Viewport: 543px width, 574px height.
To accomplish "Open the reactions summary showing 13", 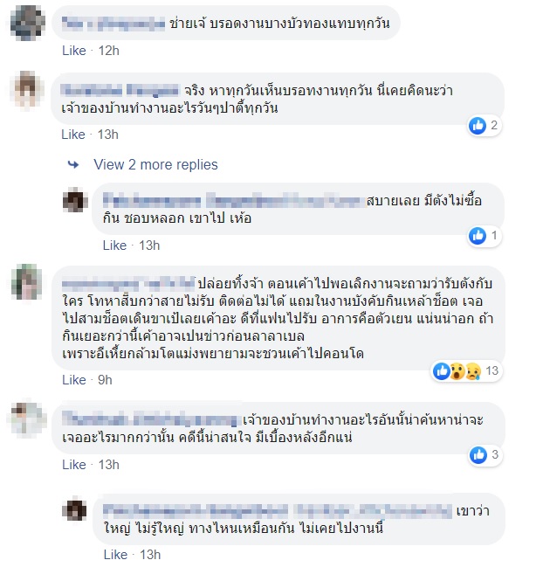I will point(466,371).
